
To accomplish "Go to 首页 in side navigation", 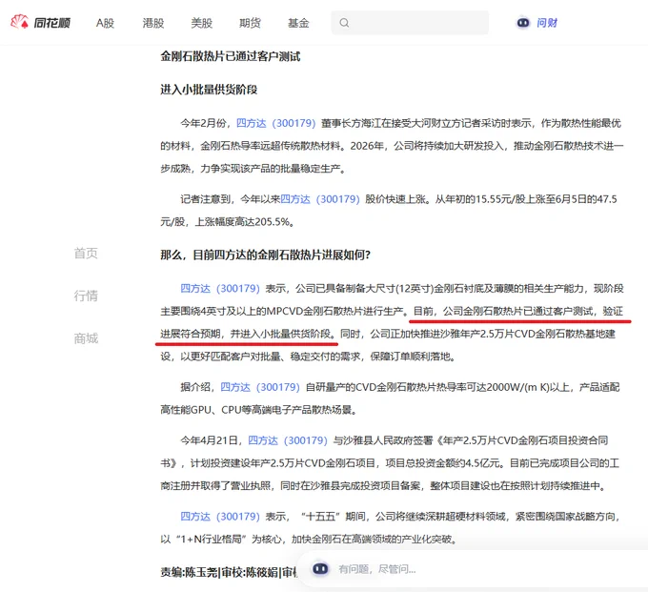I will (x=86, y=253).
